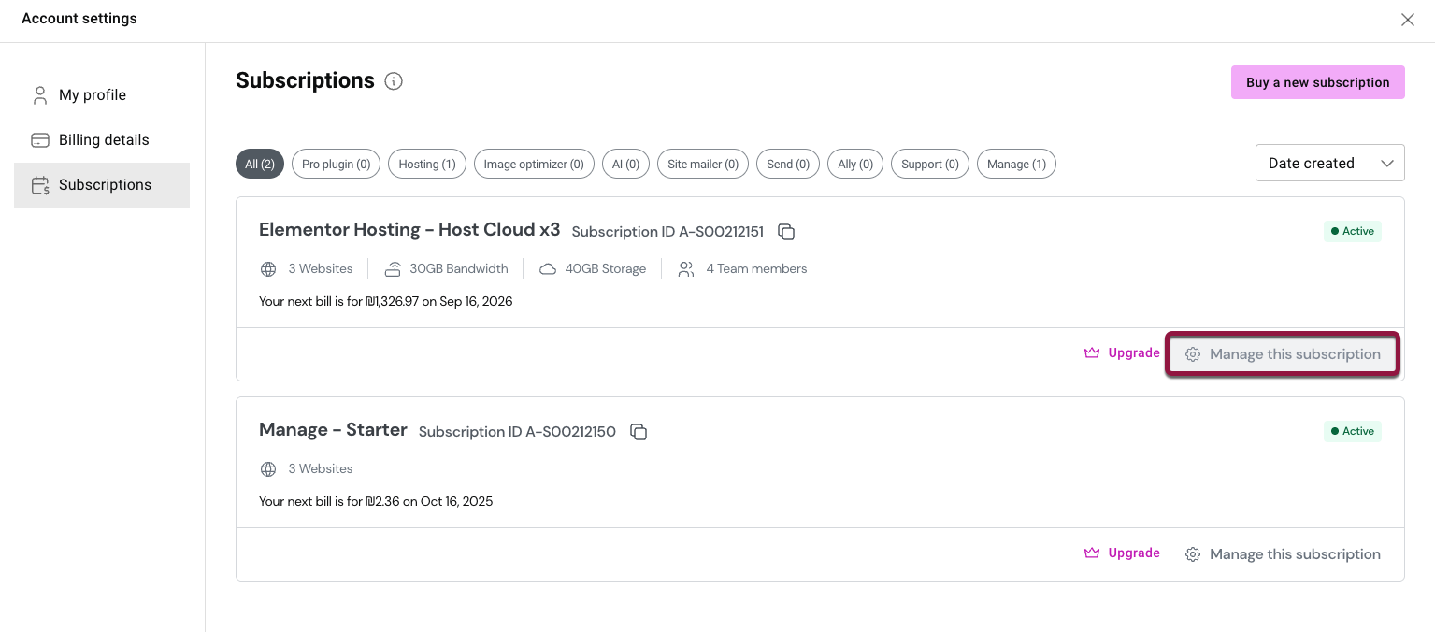Close the Account settings window

tap(1407, 20)
